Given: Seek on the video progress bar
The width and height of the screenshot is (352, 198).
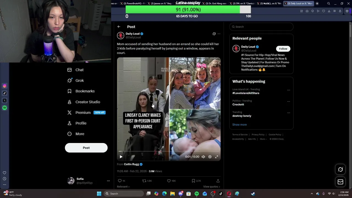Looking at the screenshot, I should [x=169, y=151].
